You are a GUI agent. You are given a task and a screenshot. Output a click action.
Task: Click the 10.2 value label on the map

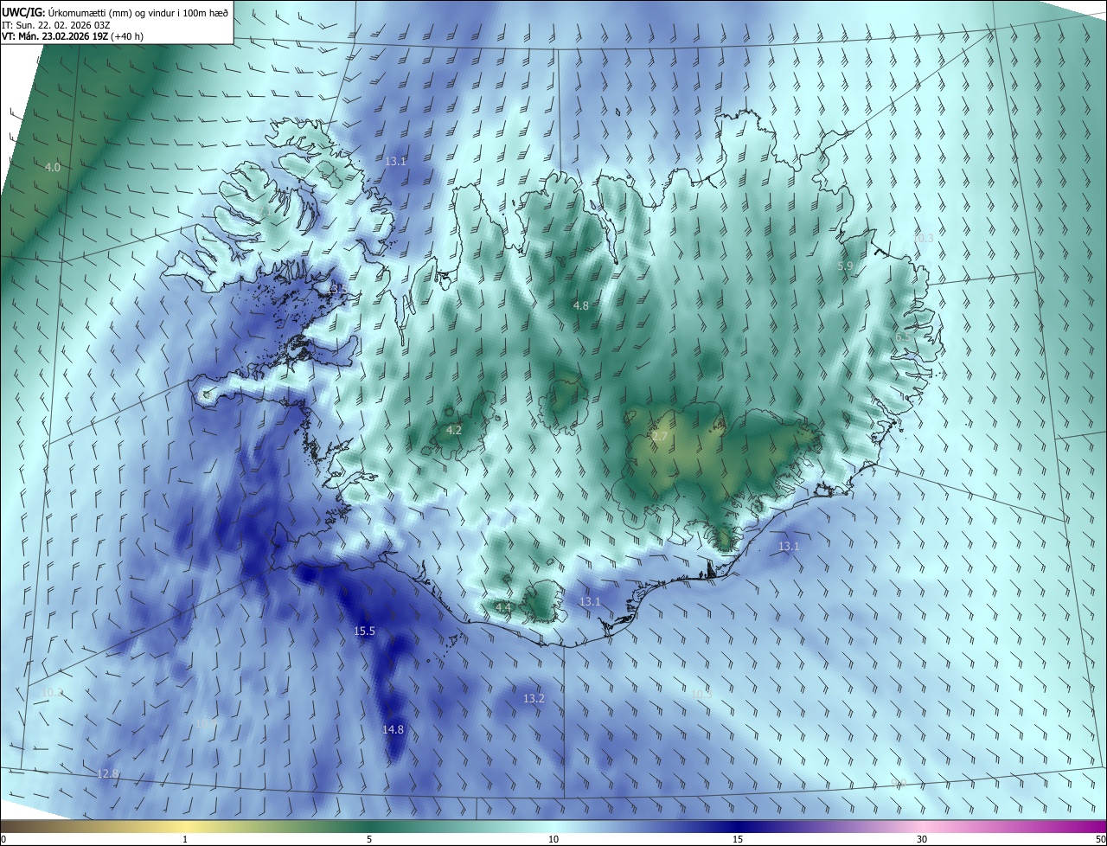(53, 692)
